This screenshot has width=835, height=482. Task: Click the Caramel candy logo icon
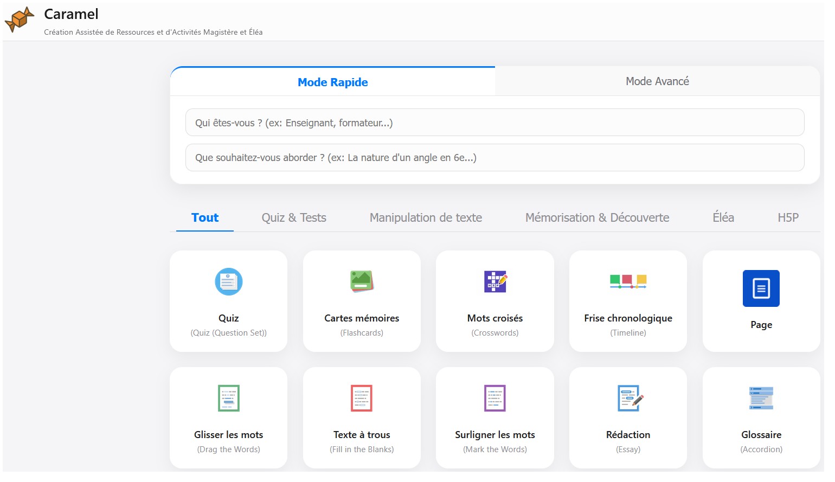[20, 20]
